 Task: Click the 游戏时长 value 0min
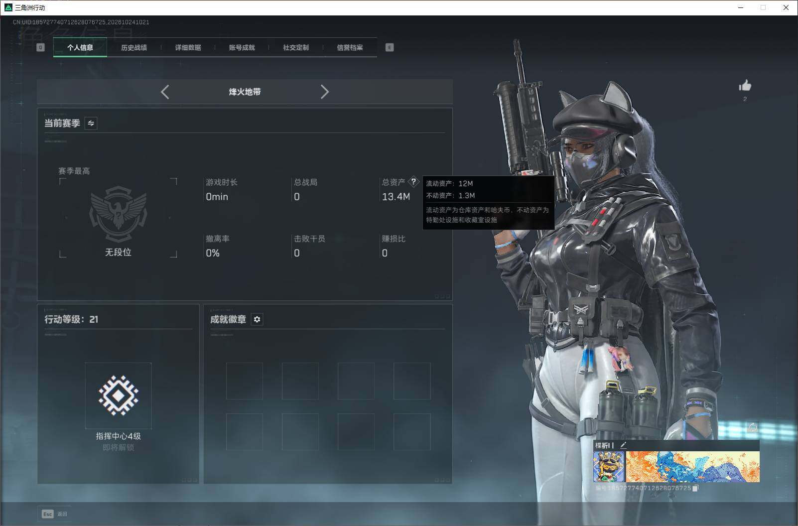click(217, 197)
